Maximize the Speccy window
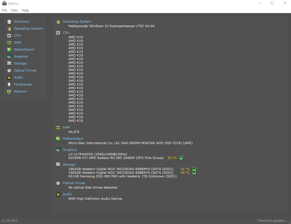This screenshot has height=224, width=291. 272,3
